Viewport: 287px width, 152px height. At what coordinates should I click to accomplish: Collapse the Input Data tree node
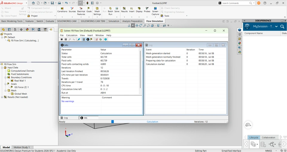(x=2, y=67)
